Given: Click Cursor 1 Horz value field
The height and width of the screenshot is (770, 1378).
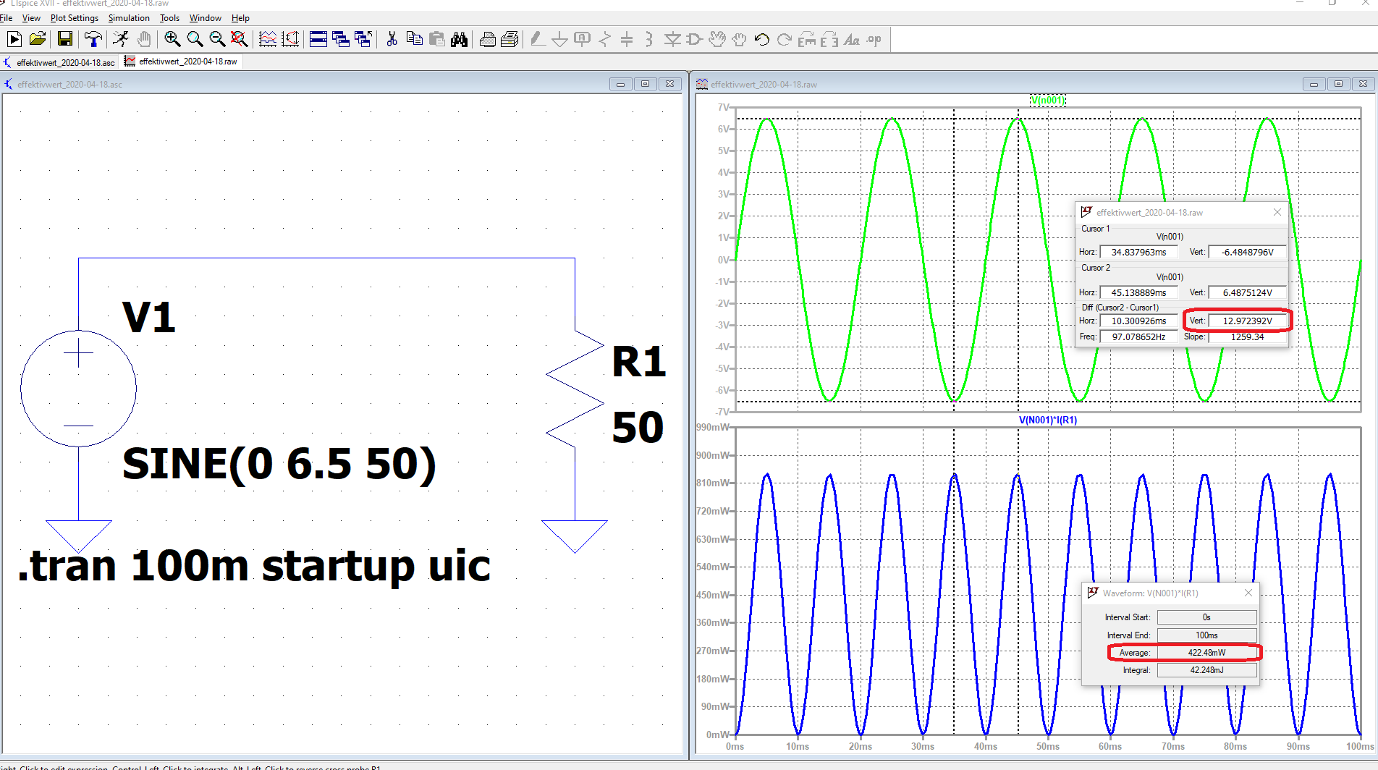Looking at the screenshot, I should tap(1138, 252).
